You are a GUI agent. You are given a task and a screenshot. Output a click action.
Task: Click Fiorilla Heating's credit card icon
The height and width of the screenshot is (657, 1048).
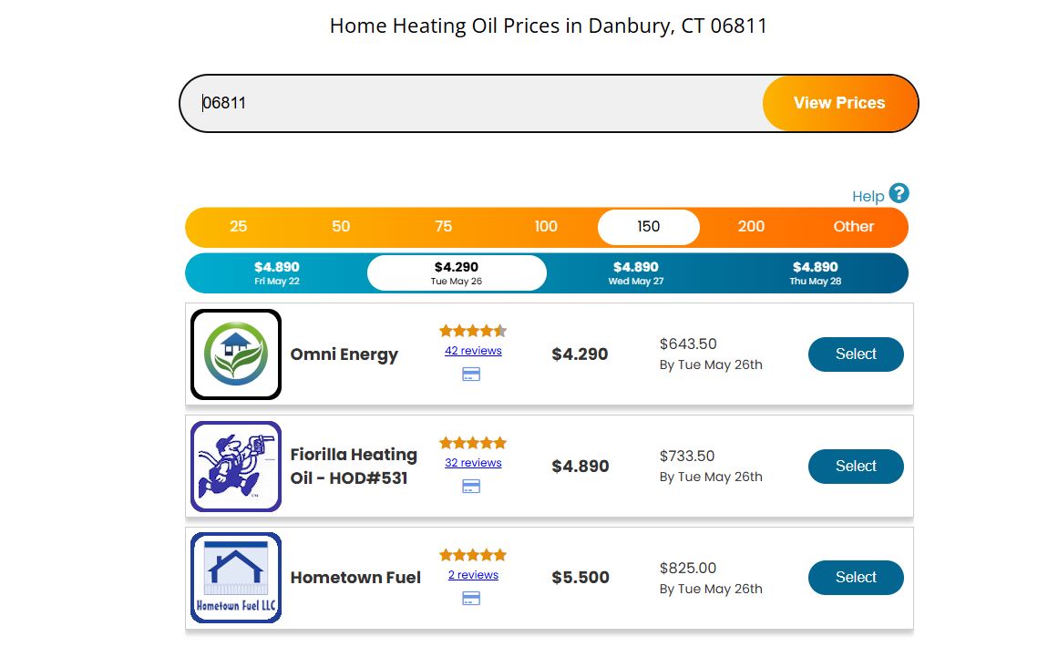pyautogui.click(x=471, y=487)
